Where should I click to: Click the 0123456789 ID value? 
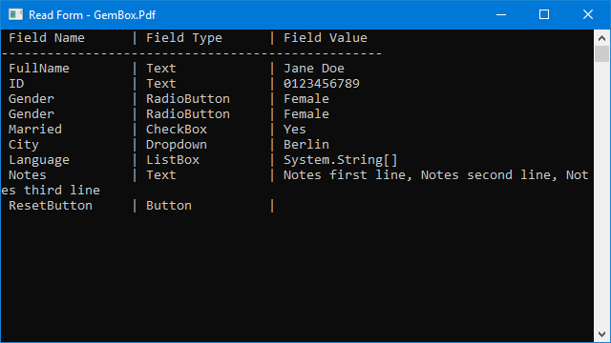point(322,84)
